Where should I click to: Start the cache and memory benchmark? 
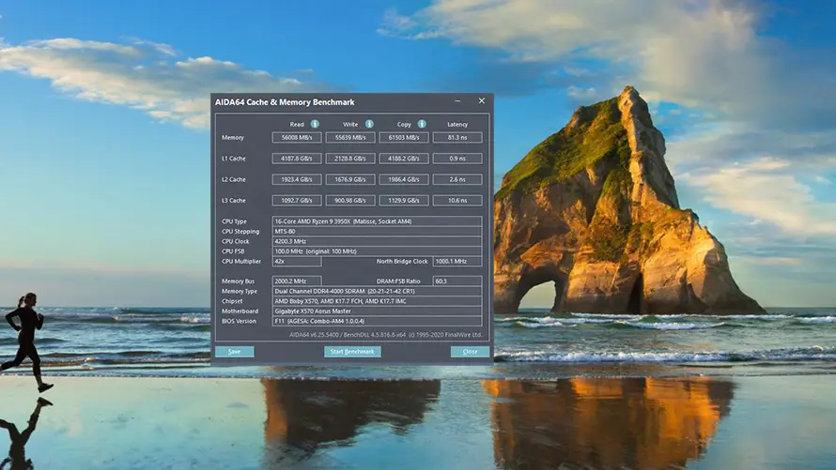(352, 351)
